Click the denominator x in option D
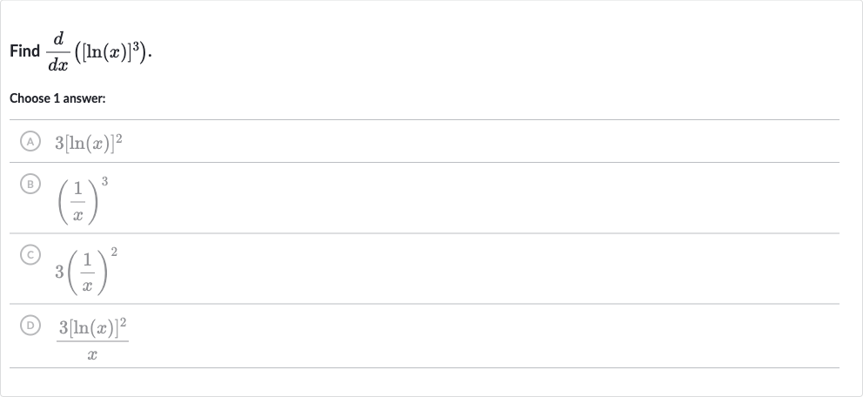The height and width of the screenshot is (397, 863). pos(92,356)
